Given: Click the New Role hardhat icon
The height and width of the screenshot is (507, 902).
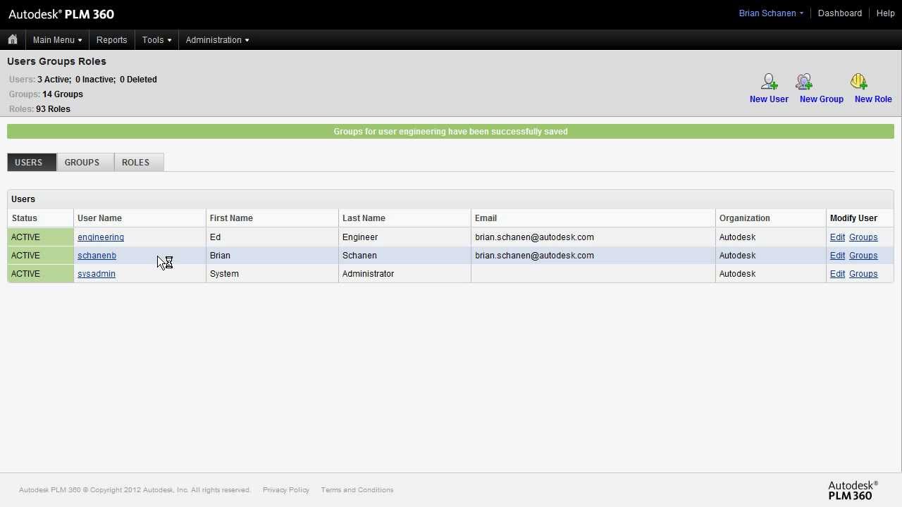Looking at the screenshot, I should click(x=858, y=82).
